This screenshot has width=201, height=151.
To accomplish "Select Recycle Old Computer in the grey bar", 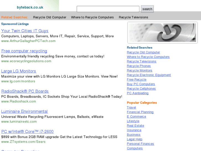I will pyautogui.click(x=49, y=17).
